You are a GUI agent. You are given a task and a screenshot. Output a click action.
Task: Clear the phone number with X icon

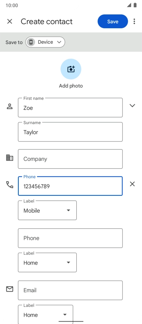(132, 184)
